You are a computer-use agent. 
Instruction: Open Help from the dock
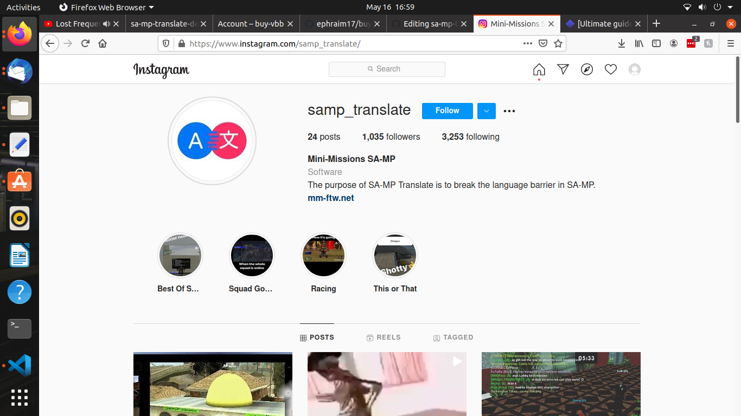[20, 292]
